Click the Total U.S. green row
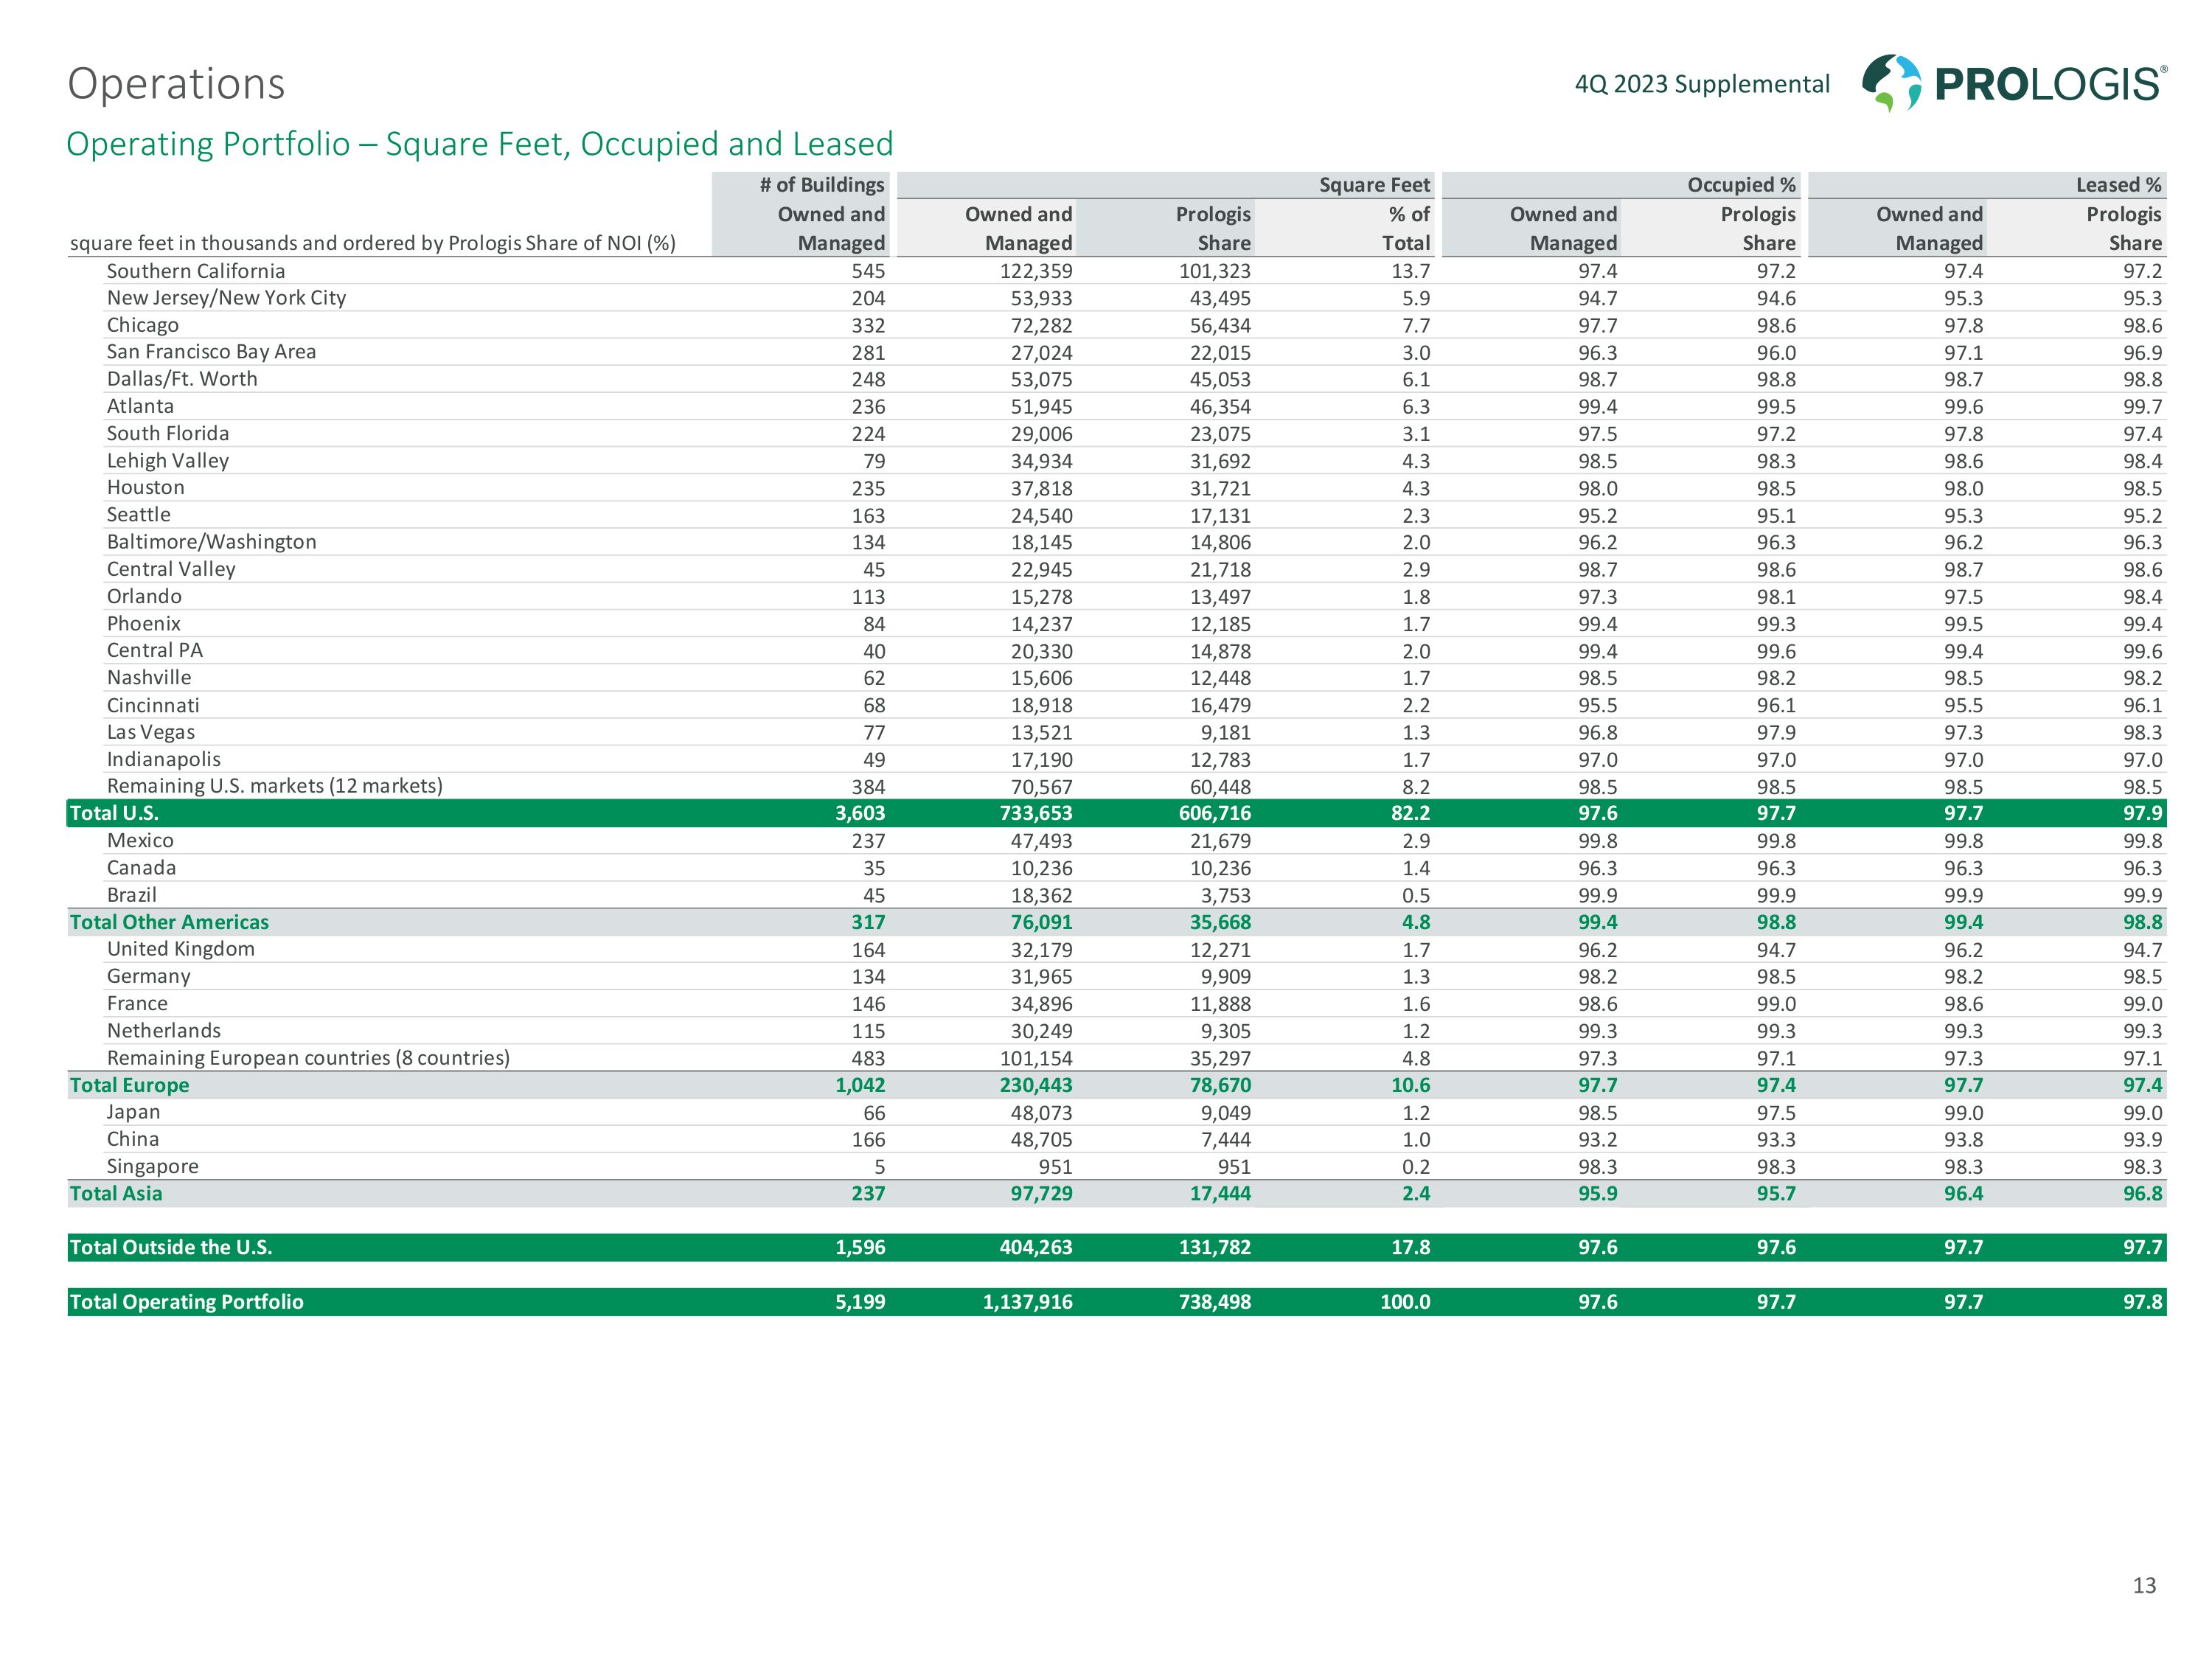 [114, 813]
